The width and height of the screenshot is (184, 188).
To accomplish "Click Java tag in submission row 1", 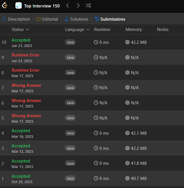I will tap(70, 179).
